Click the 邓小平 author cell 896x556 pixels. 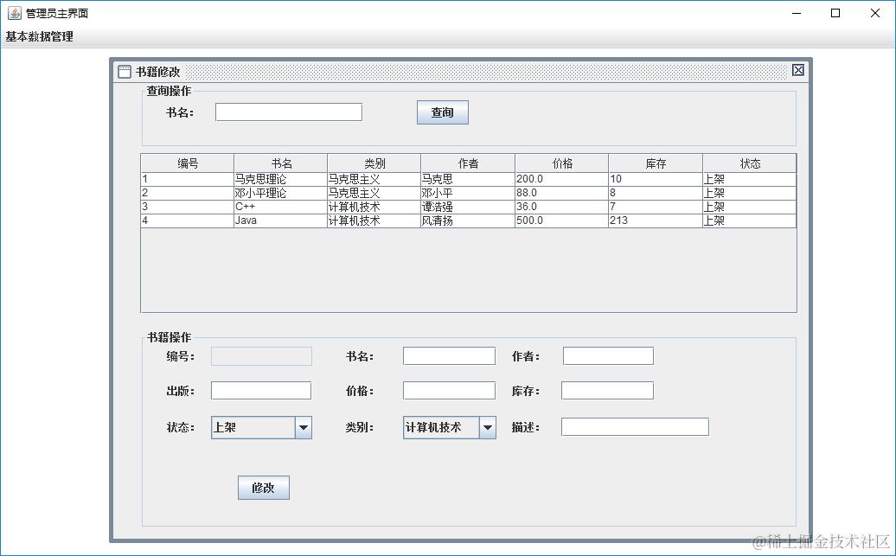468,193
